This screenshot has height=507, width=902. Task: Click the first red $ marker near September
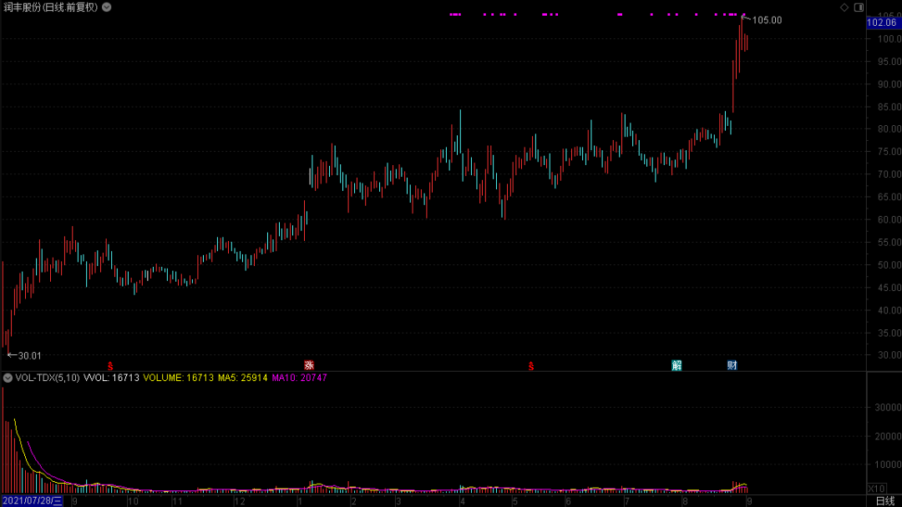pyautogui.click(x=110, y=366)
